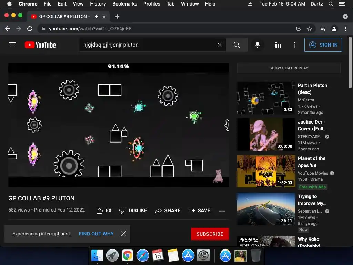Close the GP COLLAB #9 PLUTON tab
The height and width of the screenshot is (265, 353).
coord(104,17)
